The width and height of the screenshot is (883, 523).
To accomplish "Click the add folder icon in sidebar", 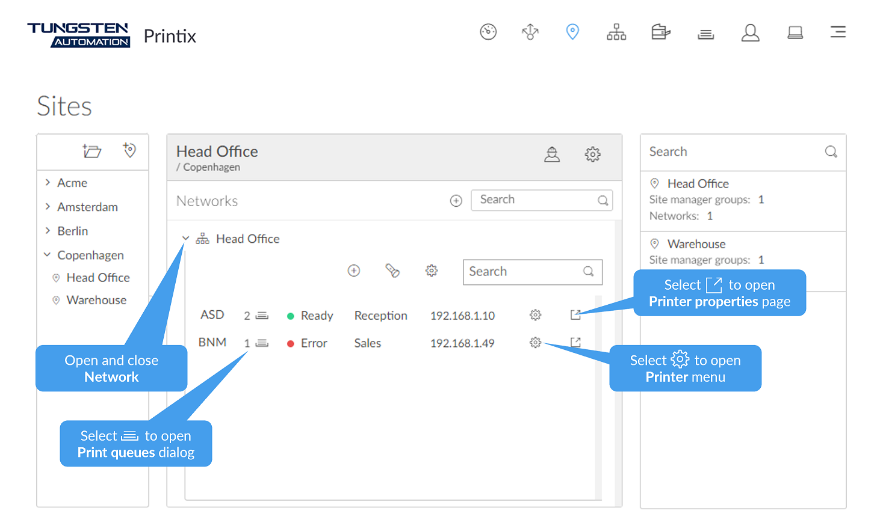I will [92, 151].
